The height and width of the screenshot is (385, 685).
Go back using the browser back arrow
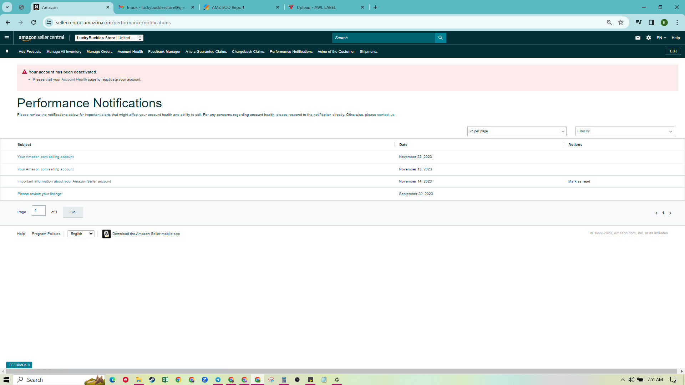pos(8,22)
